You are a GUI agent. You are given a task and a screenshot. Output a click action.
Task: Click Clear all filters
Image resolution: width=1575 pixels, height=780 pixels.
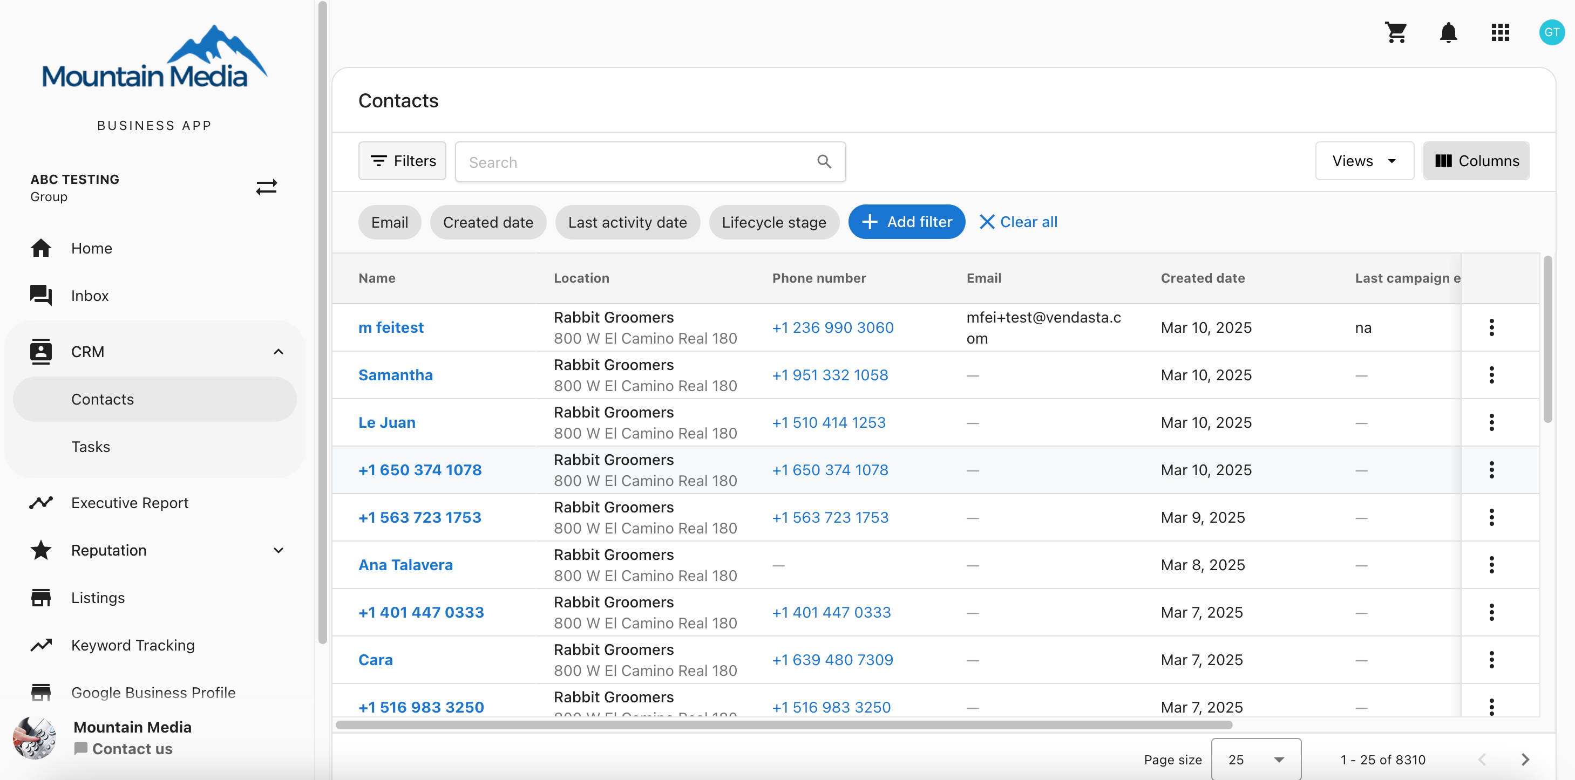click(x=1018, y=222)
